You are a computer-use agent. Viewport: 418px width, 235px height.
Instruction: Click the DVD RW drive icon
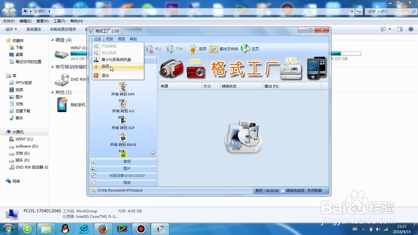(61, 79)
